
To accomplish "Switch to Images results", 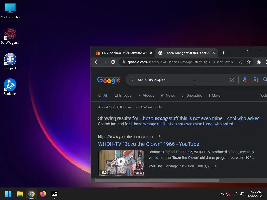I will (x=123, y=96).
